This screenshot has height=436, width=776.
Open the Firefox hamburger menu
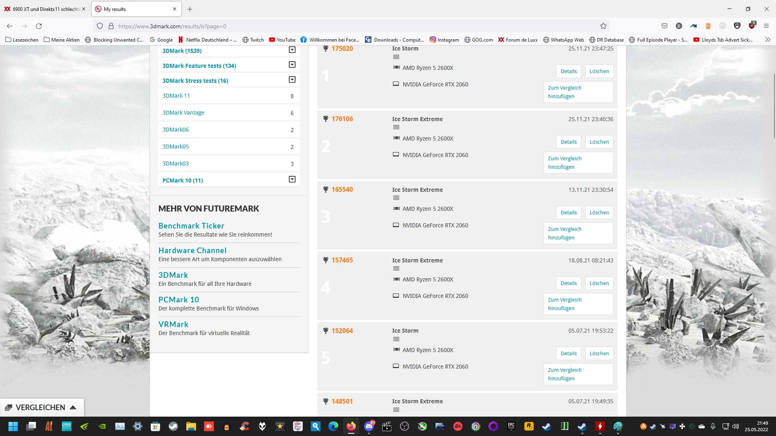coord(766,26)
